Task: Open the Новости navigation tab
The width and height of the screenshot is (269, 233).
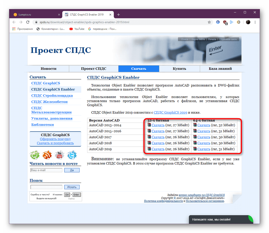Action: pos(48,69)
